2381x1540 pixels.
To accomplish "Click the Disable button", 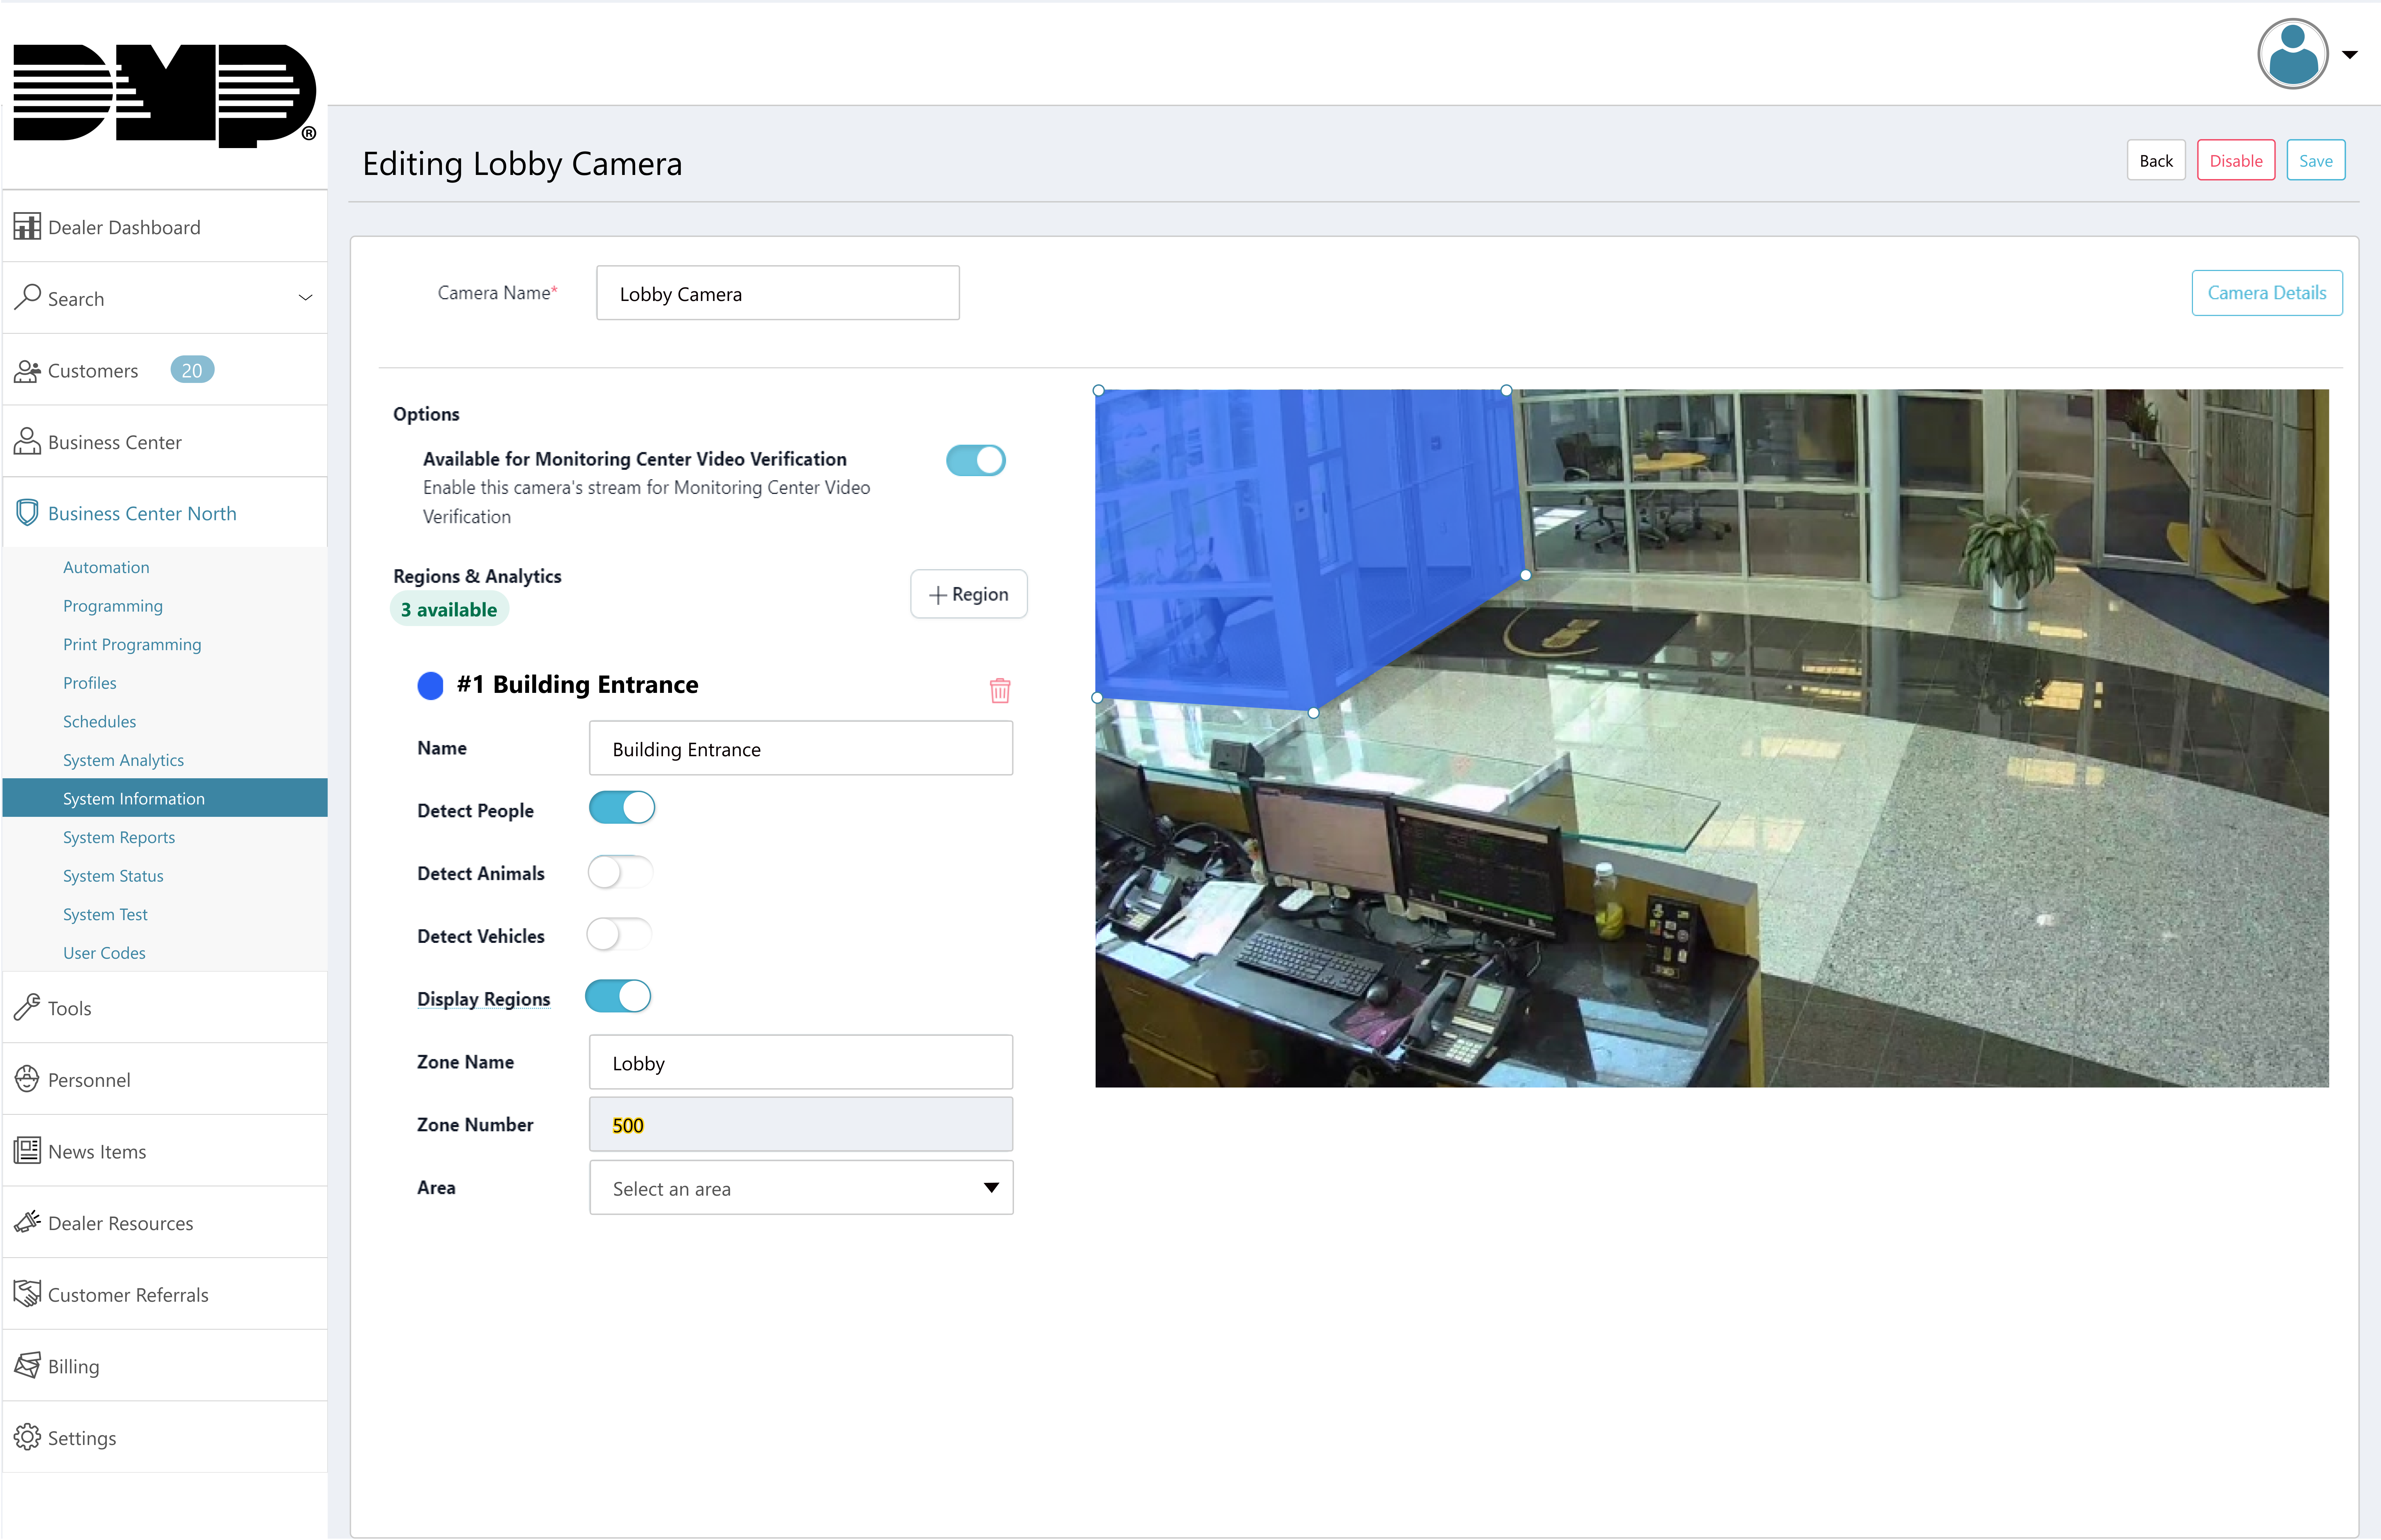I will tap(2236, 160).
